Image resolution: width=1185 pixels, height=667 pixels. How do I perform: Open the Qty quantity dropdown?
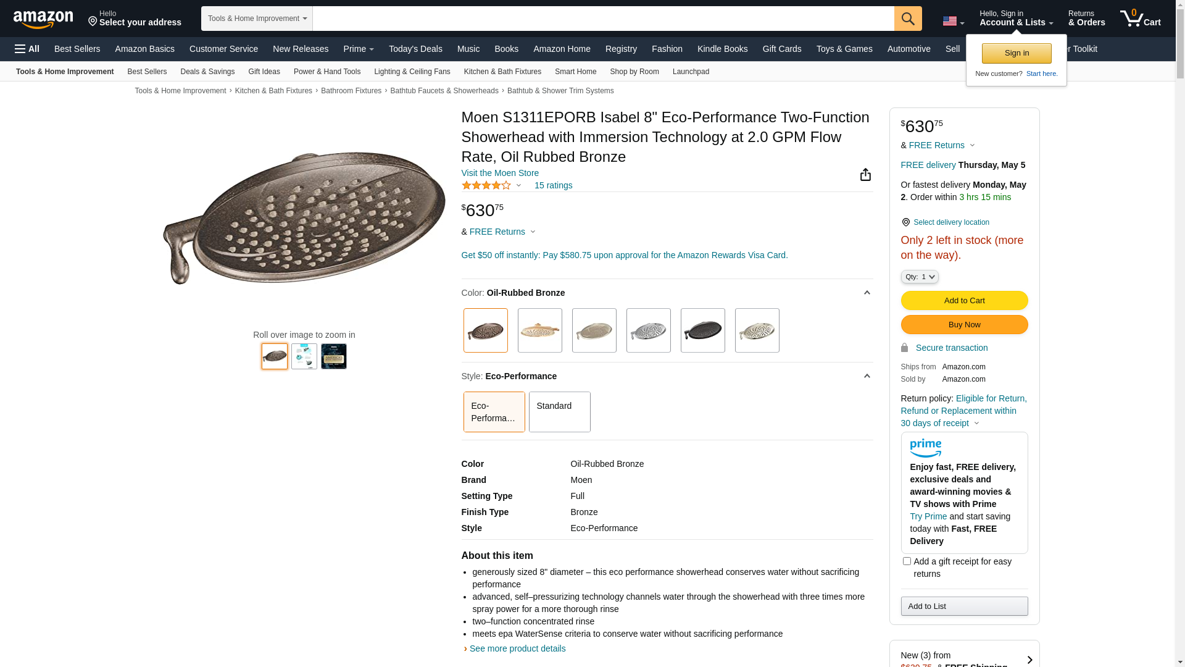click(920, 277)
